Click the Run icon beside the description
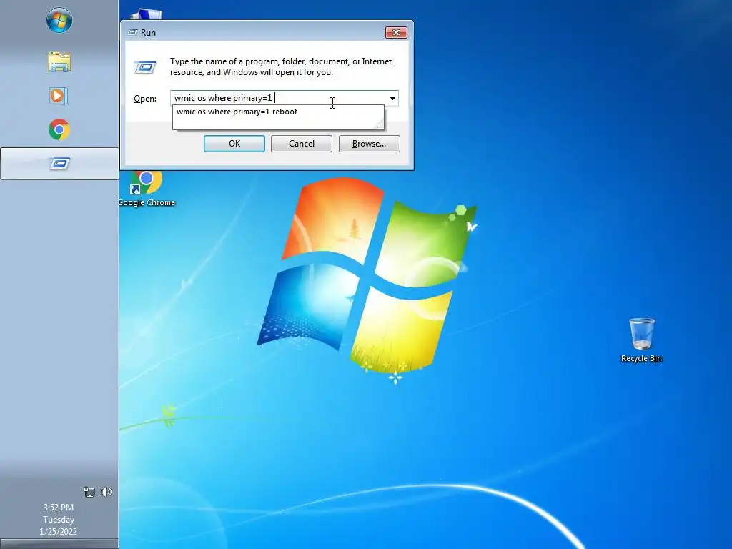The height and width of the screenshot is (549, 732). [145, 67]
